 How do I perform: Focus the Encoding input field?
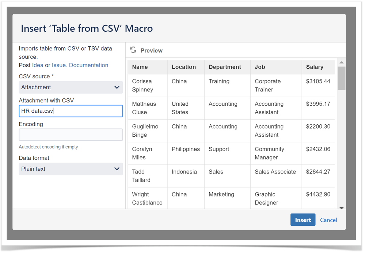tap(71, 135)
